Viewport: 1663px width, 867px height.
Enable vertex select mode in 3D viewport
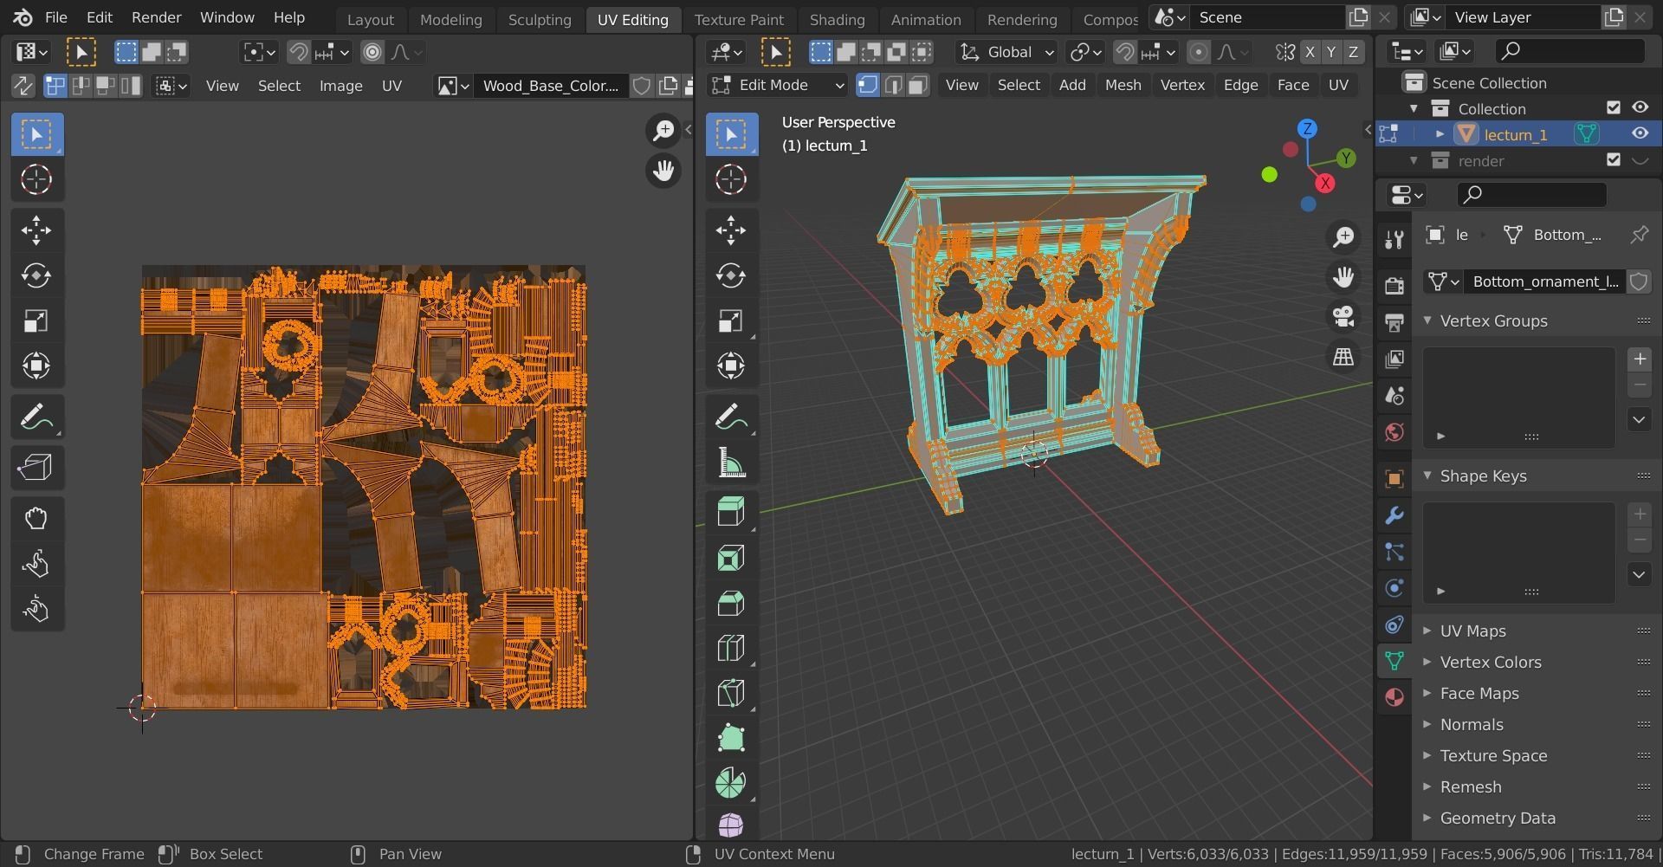click(867, 85)
